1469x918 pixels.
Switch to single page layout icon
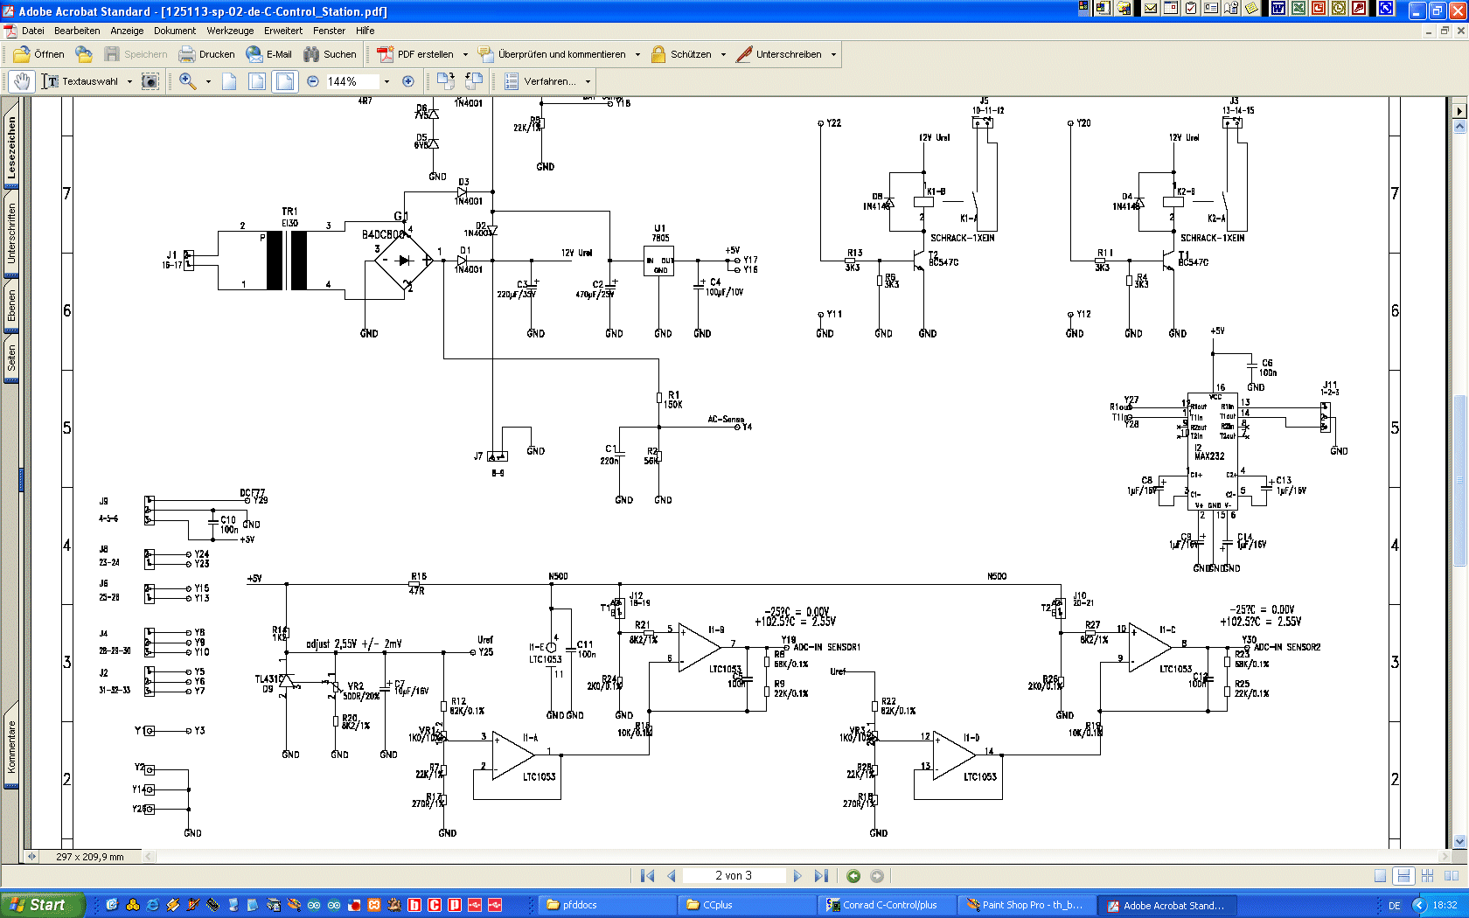pos(1380,876)
